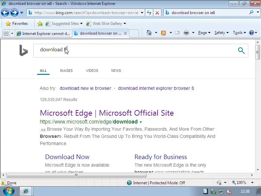Screen dimensions: 261x196
Task: Click the Read Mail icon
Action: 177,33
